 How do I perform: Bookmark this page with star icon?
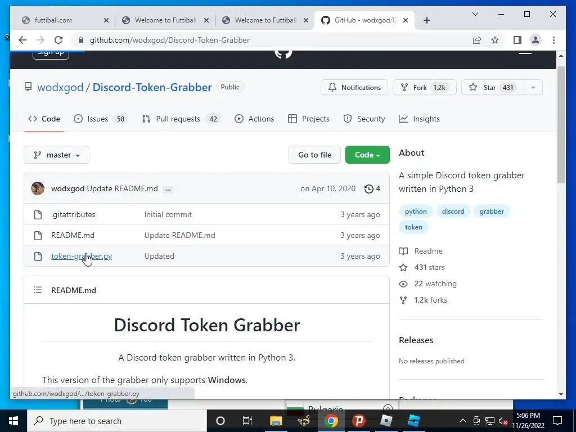tap(495, 40)
